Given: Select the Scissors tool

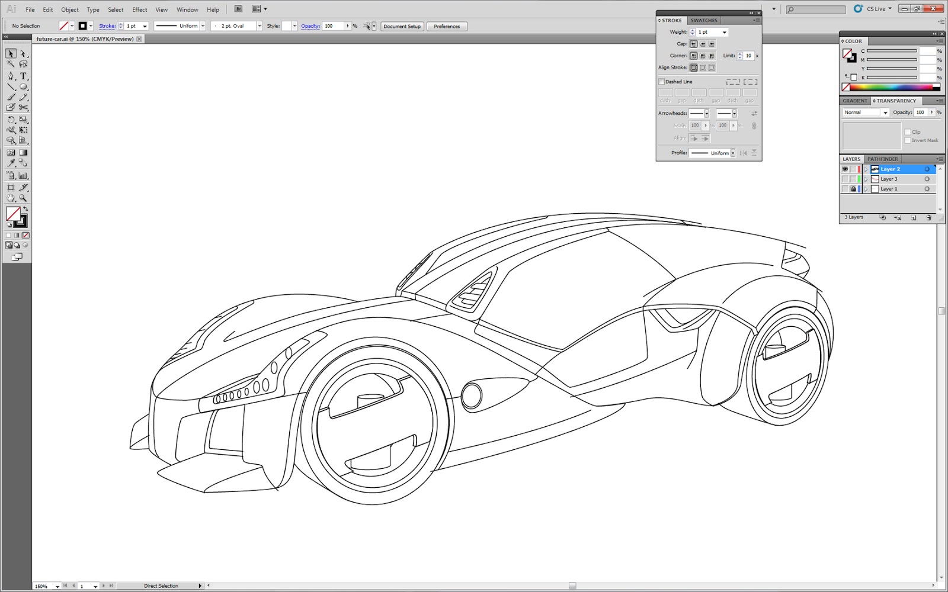Looking at the screenshot, I should [x=23, y=108].
